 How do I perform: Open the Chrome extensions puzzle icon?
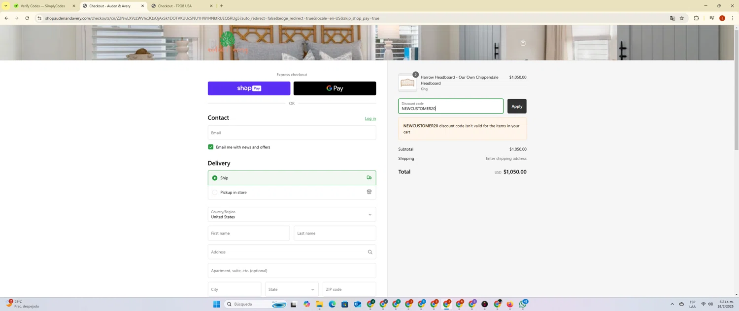coord(696,18)
